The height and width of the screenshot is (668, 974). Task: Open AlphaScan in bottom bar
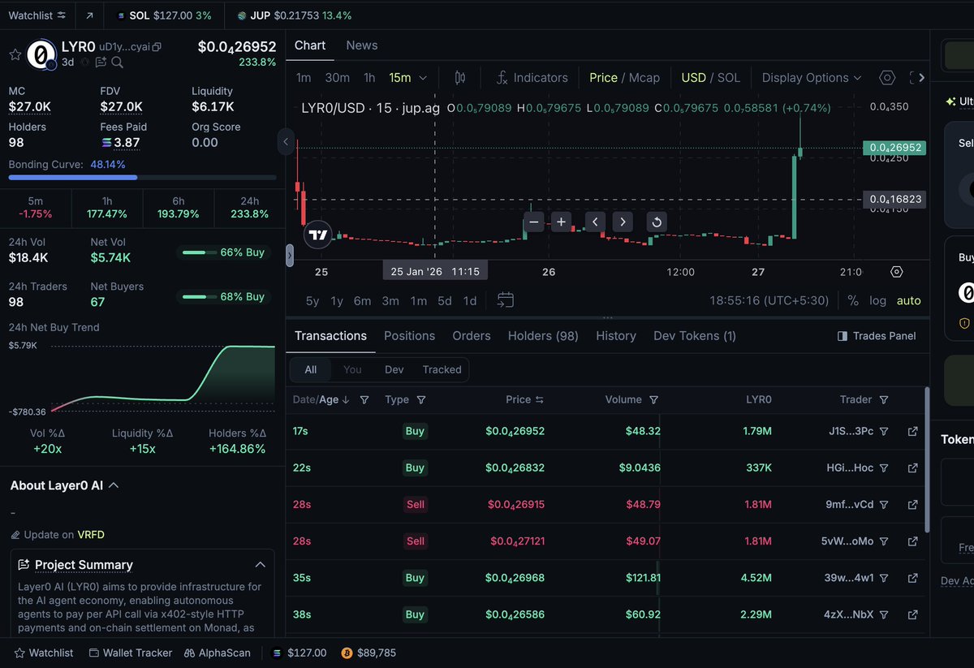click(217, 653)
